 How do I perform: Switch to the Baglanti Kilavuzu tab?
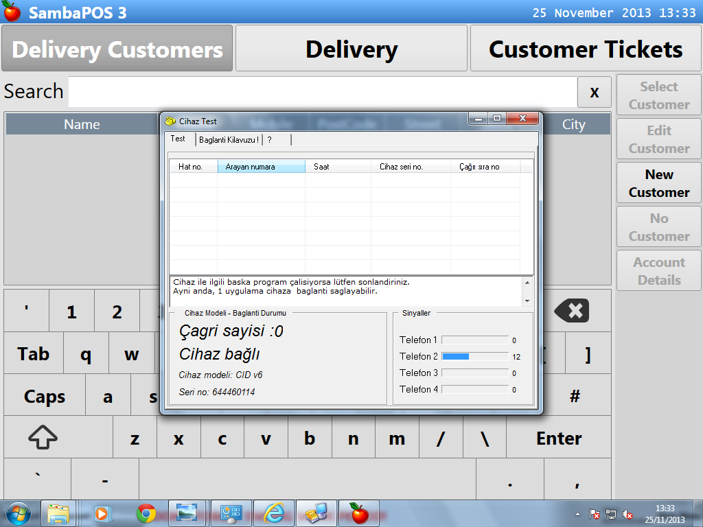(229, 140)
